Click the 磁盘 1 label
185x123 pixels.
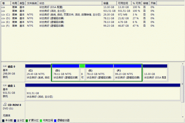click(x=11, y=86)
